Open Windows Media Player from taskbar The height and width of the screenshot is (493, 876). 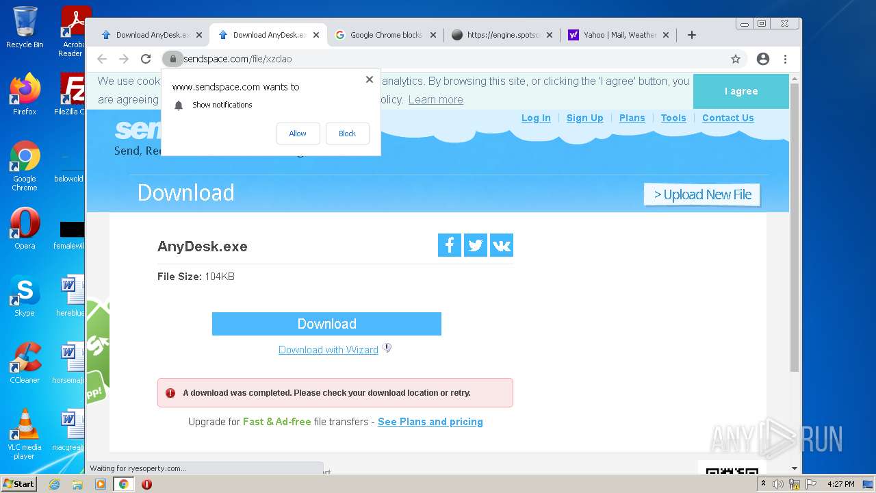pyautogui.click(x=101, y=484)
